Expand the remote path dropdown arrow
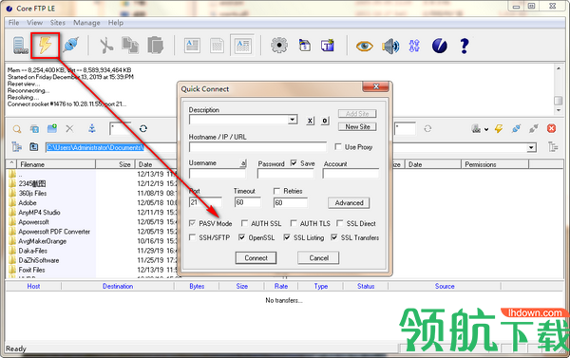Image resolution: width=570 pixels, height=358 pixels. coord(531,147)
